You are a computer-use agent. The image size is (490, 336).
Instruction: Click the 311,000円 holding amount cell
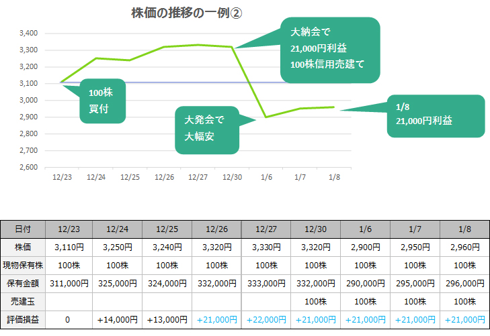click(x=67, y=283)
